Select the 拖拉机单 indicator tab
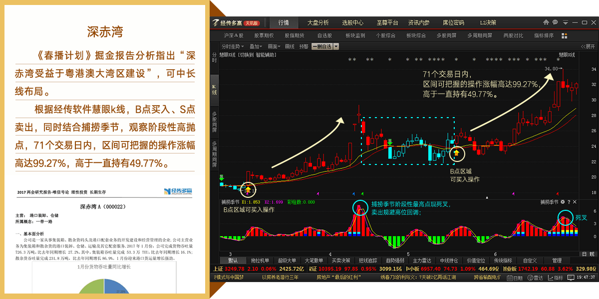Image resolution: width=599 pixels, height=299 pixels. 260,261
